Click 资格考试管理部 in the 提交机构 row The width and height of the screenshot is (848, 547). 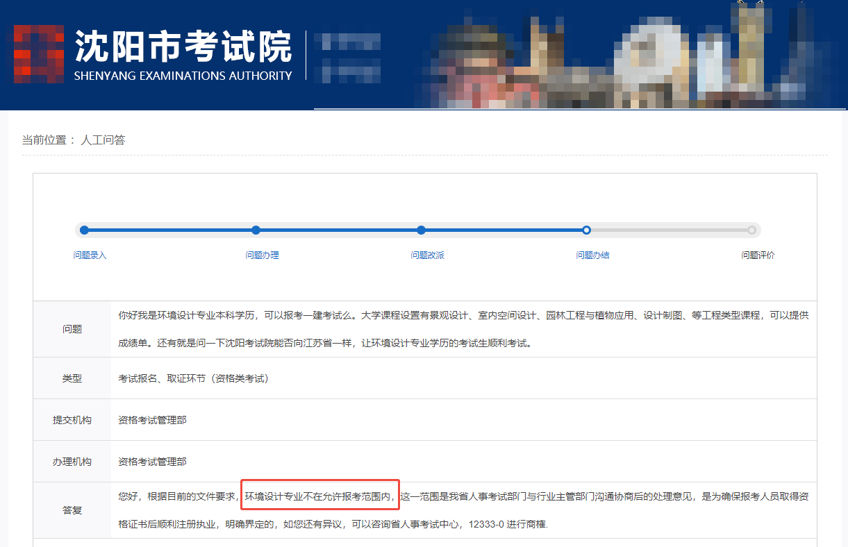click(x=152, y=420)
